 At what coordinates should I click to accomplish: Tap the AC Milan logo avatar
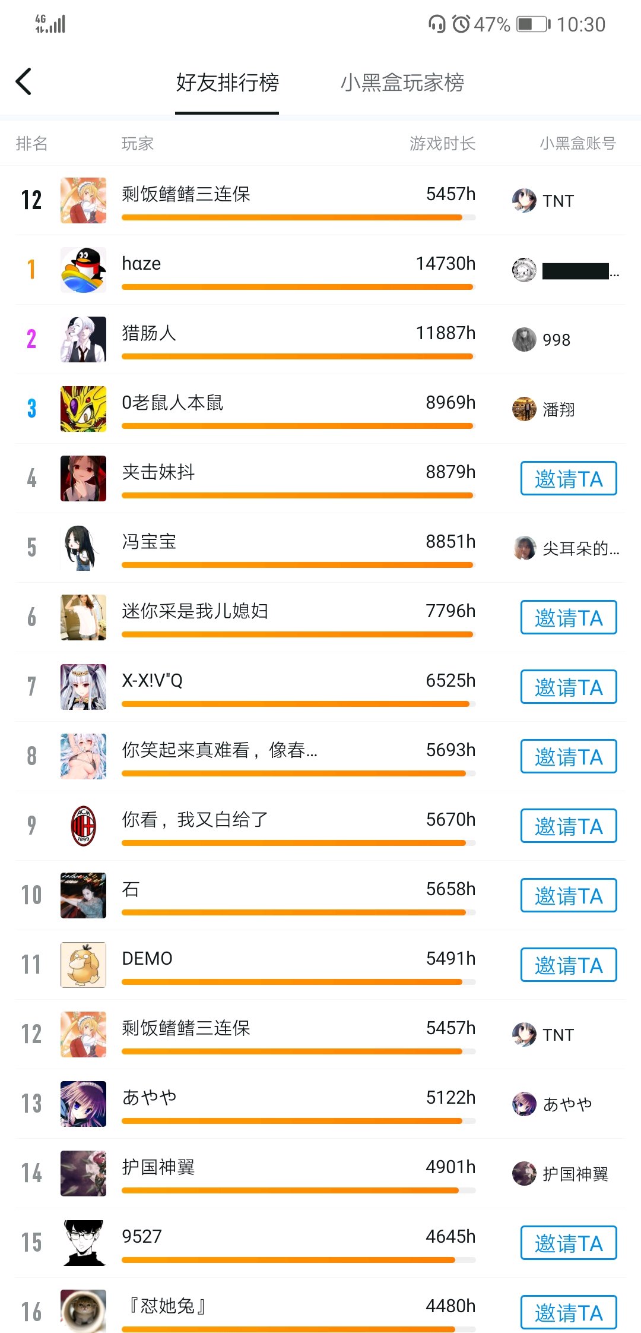(x=83, y=826)
